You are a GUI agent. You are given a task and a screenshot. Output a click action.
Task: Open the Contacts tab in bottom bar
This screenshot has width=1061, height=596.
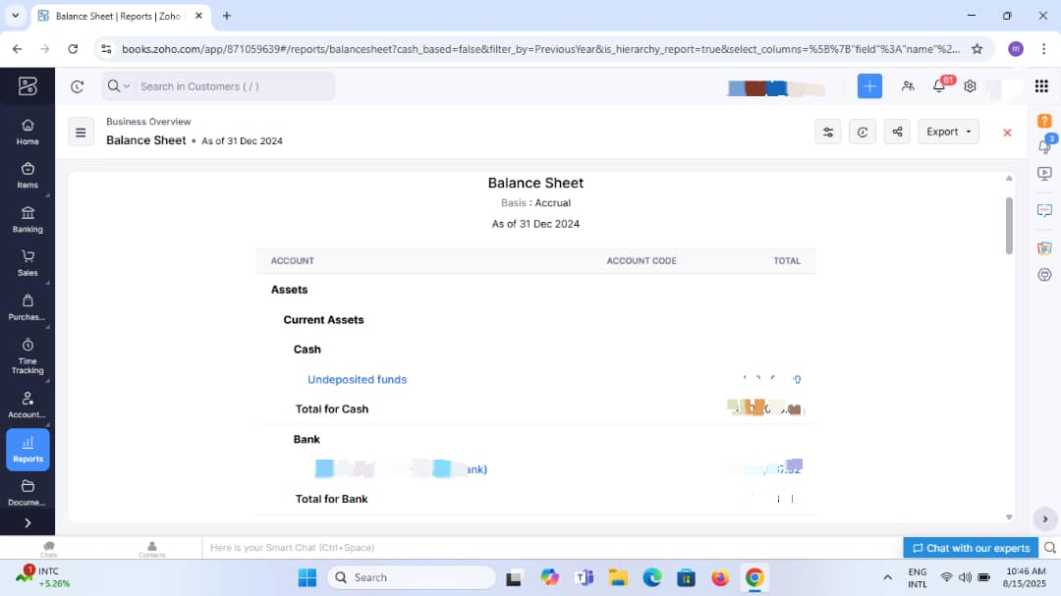151,549
